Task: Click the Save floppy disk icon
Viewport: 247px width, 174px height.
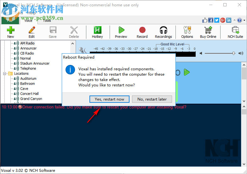Action: coord(53,30)
